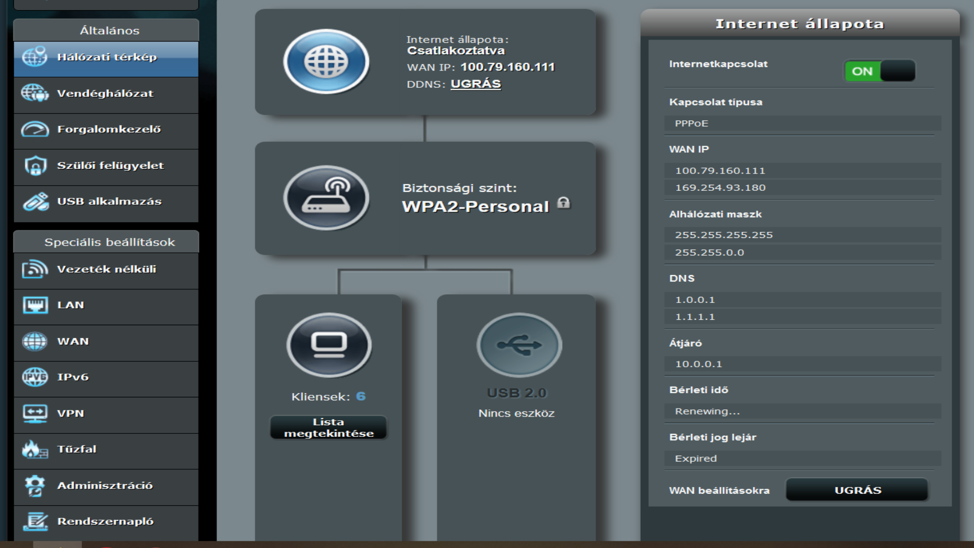Click the Szülői felügyelet shield icon
974x548 pixels.
coord(34,166)
